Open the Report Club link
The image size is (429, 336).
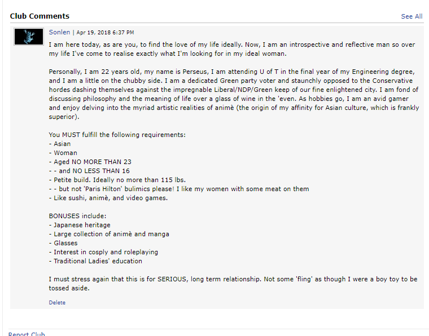point(27,334)
